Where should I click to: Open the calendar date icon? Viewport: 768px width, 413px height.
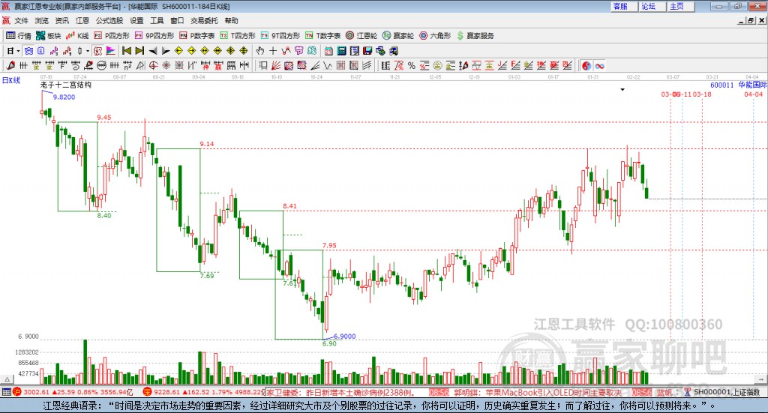328,50
